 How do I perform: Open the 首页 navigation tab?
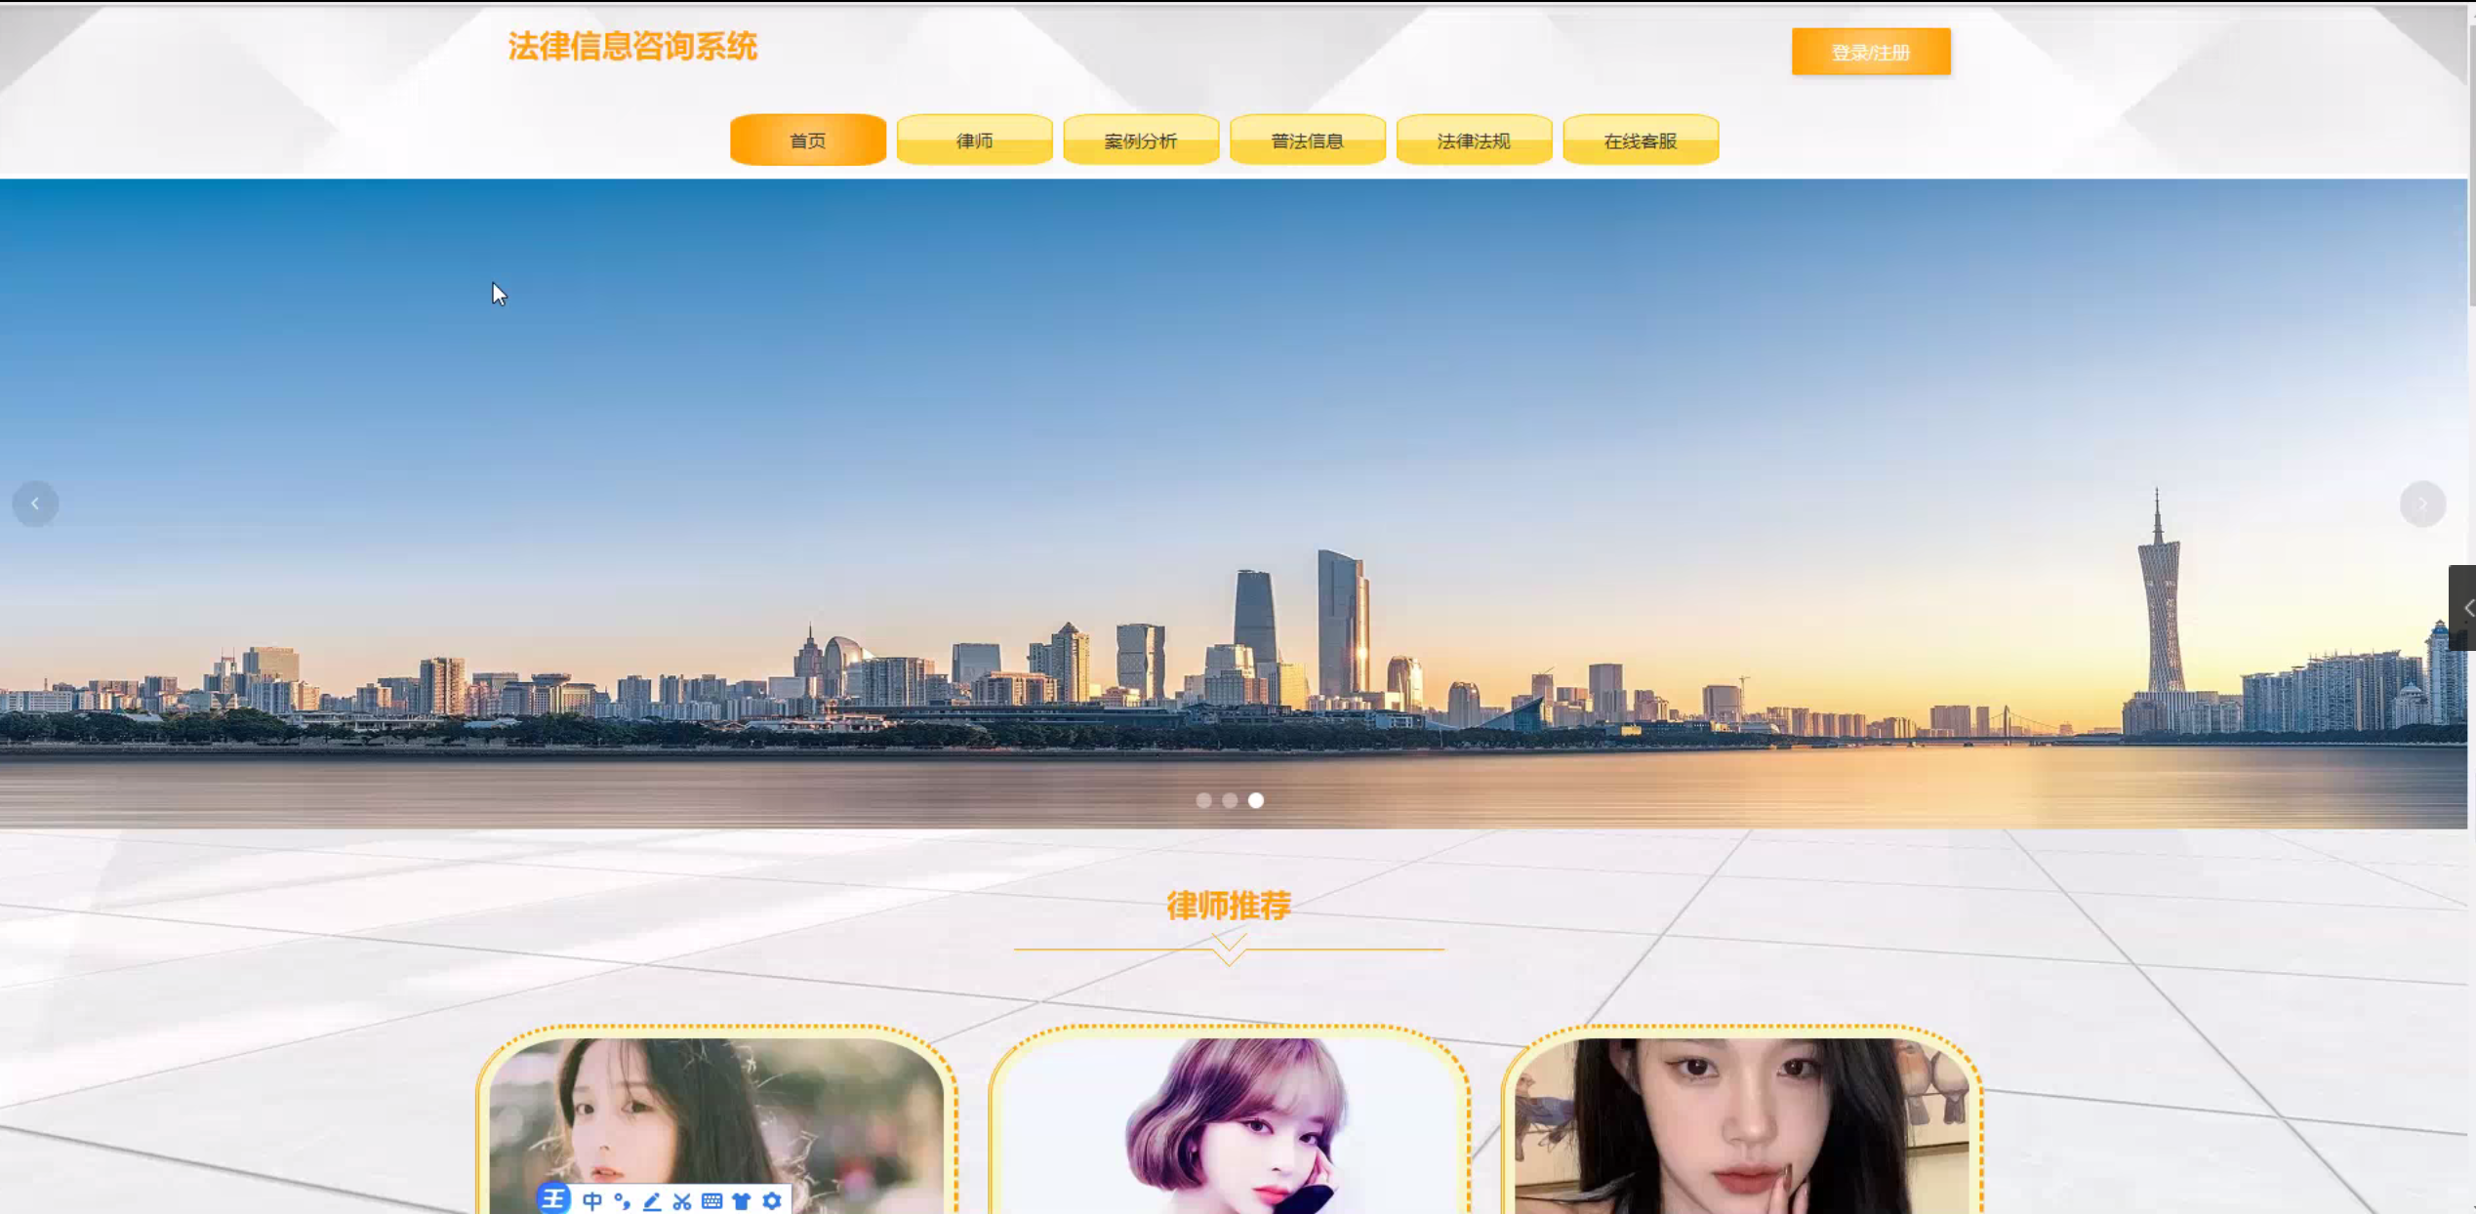807,140
